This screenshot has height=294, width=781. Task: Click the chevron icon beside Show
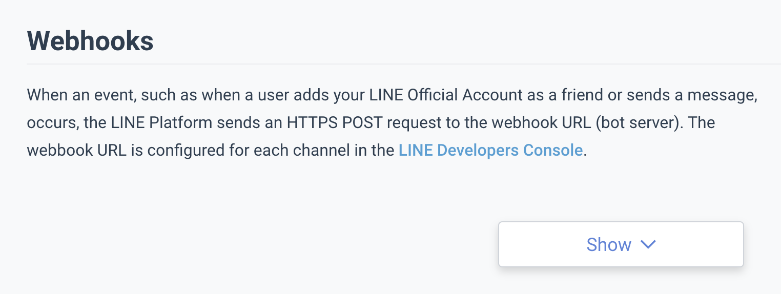[648, 245]
